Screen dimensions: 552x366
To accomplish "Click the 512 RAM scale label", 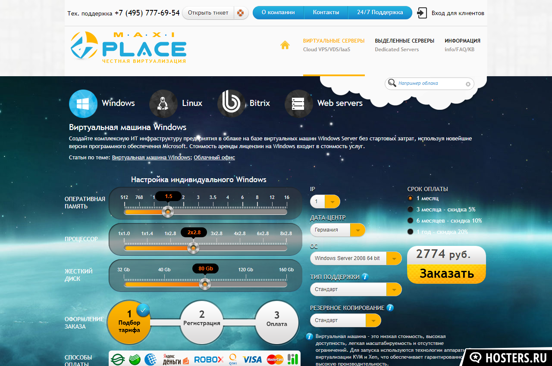I will [x=125, y=197].
